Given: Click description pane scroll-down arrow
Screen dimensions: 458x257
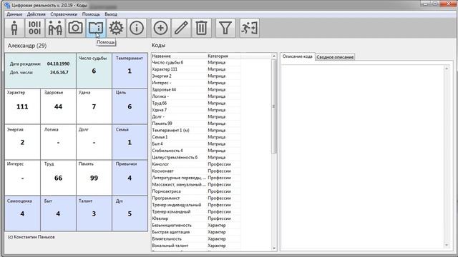Looking at the screenshot, I should click(x=447, y=245).
